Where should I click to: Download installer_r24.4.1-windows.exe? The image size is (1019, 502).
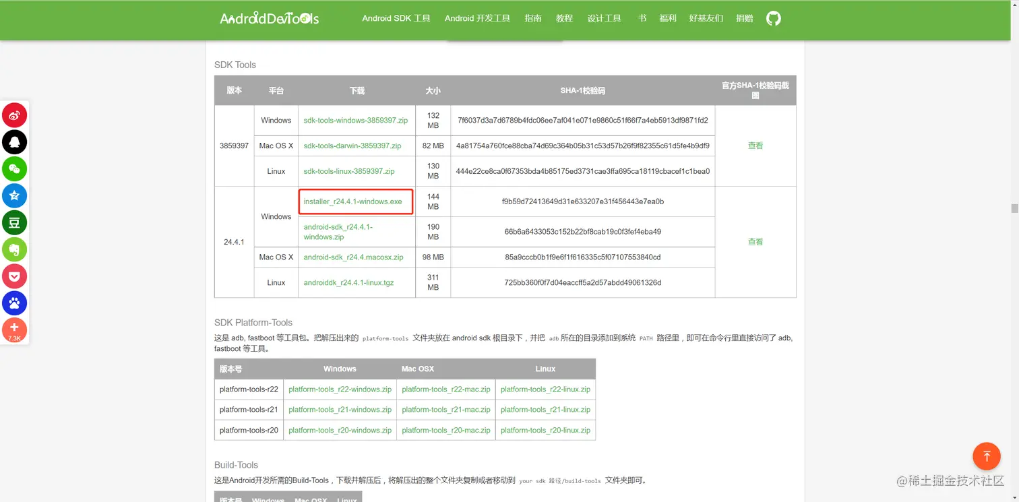352,201
